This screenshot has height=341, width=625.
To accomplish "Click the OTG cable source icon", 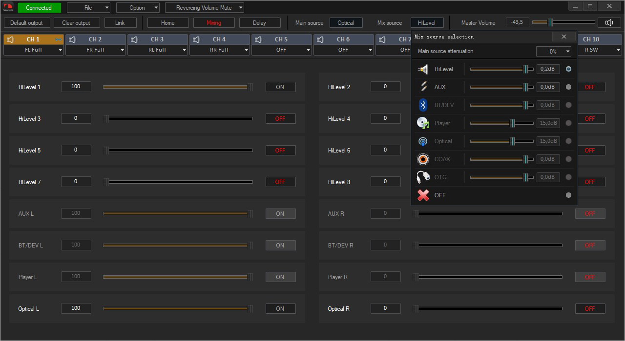I will tap(423, 177).
